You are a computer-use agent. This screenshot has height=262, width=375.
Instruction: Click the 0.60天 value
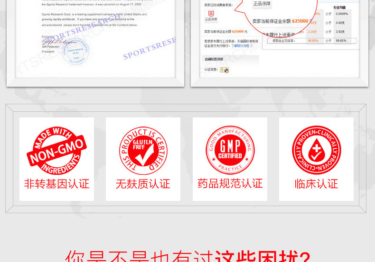click(x=340, y=23)
